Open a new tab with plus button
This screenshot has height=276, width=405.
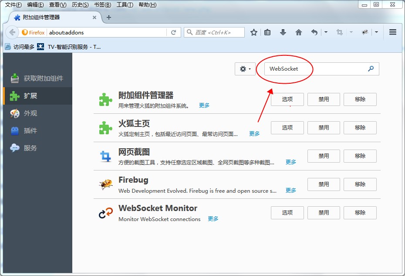(x=109, y=17)
